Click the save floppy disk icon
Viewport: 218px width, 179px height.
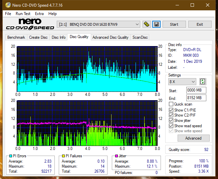click(157, 24)
